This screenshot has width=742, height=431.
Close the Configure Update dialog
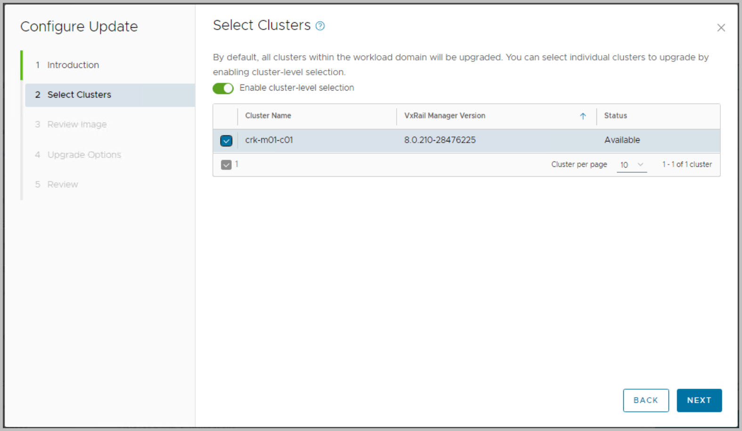pyautogui.click(x=721, y=28)
